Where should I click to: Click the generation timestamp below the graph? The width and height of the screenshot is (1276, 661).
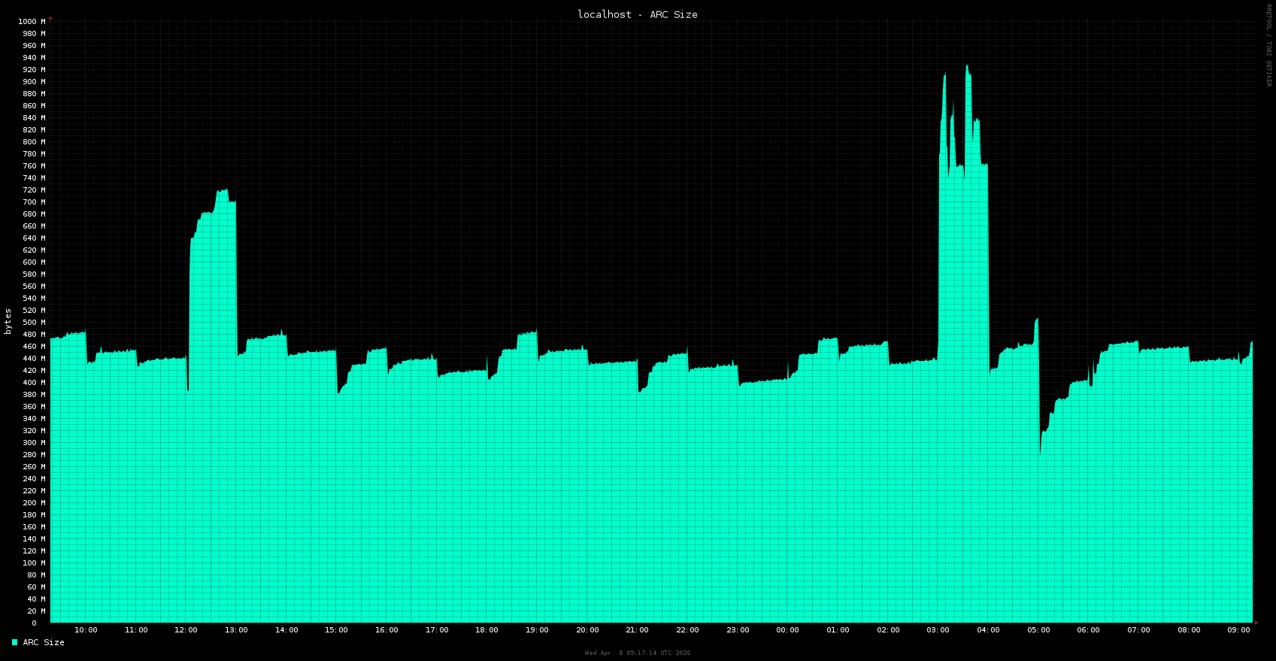(x=637, y=653)
